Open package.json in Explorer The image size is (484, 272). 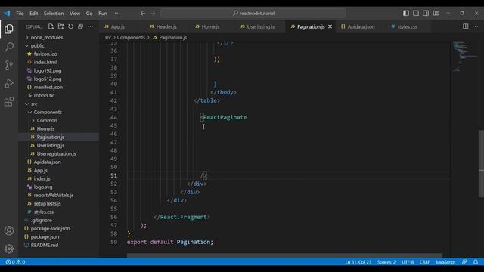coord(45,237)
